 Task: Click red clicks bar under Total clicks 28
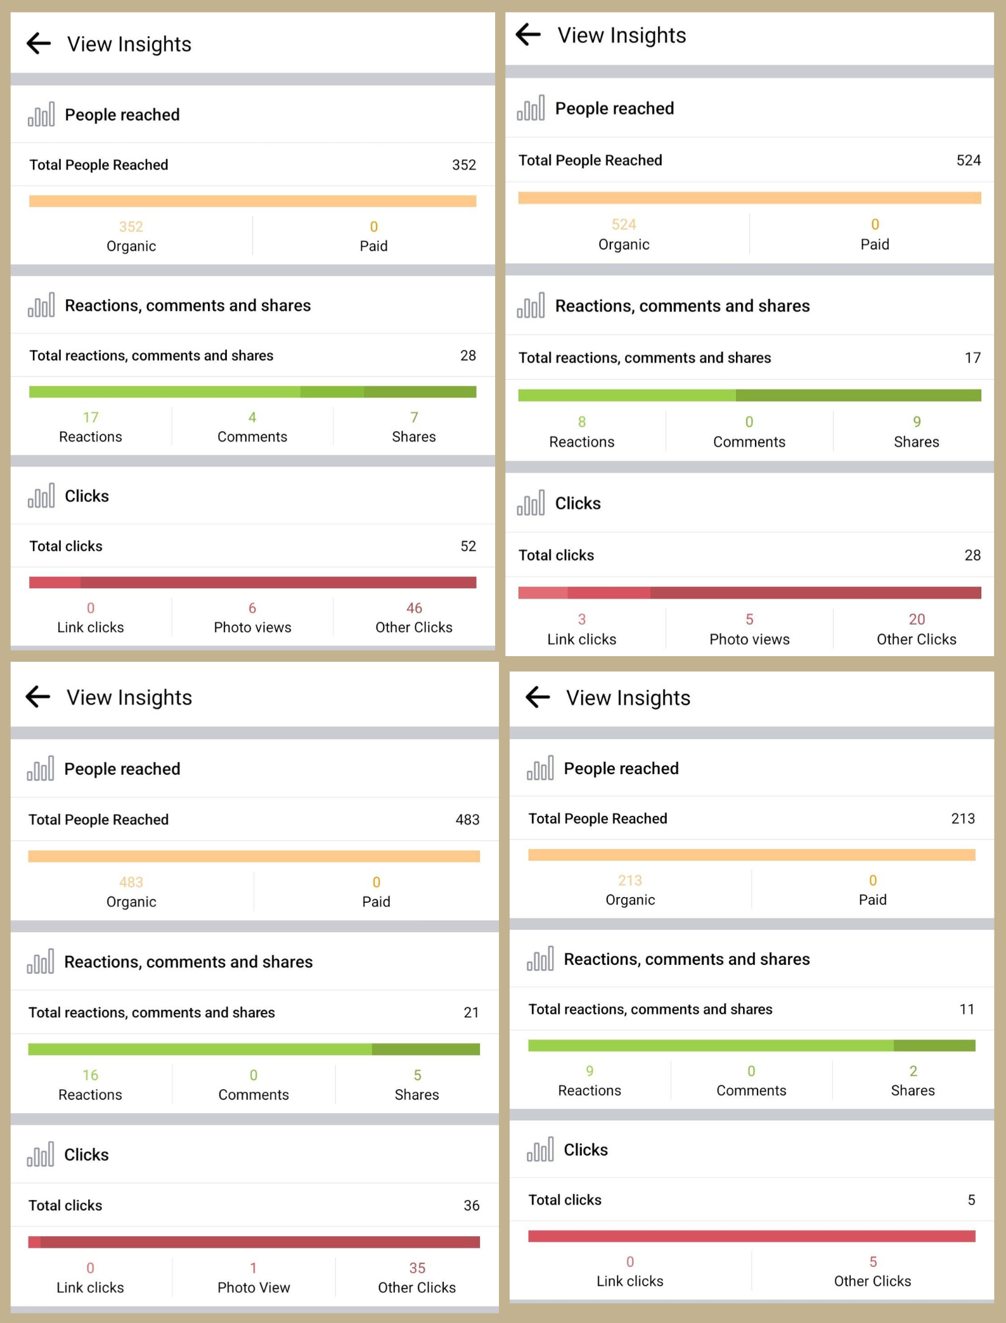(x=749, y=593)
